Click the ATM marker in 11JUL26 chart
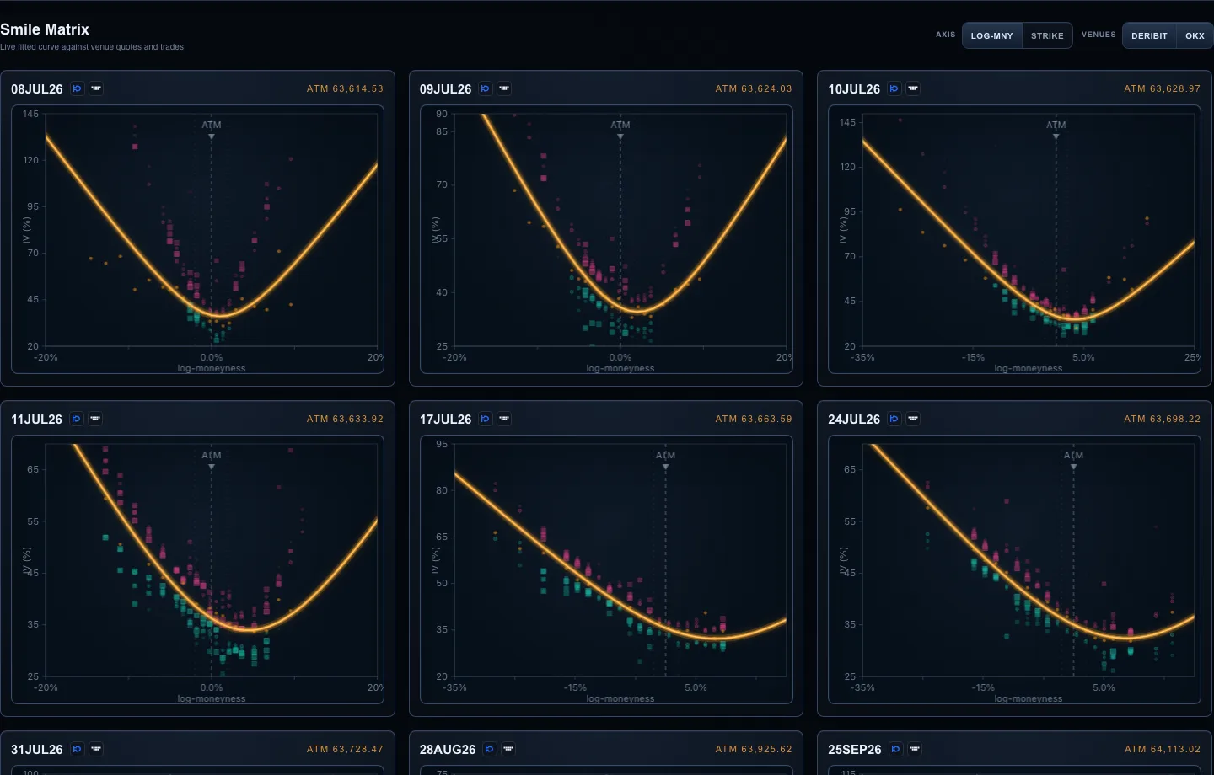The image size is (1214, 775). coord(212,458)
